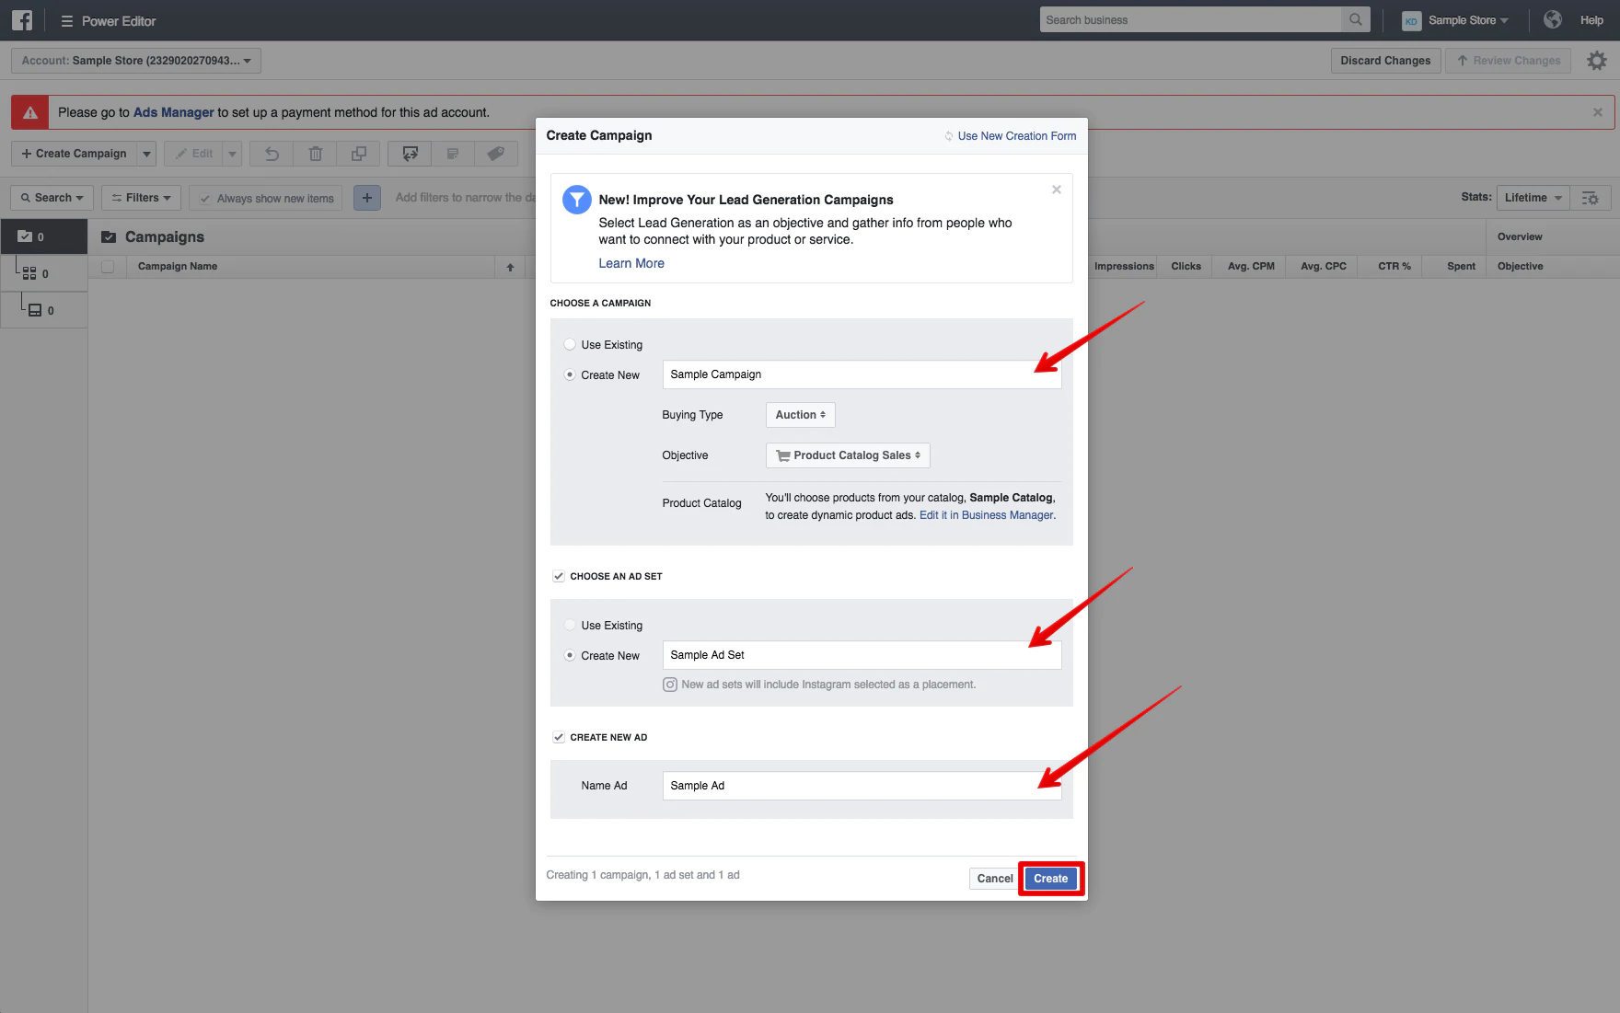The image size is (1620, 1013).
Task: Open the Power Editor hamburger menu
Action: (x=66, y=20)
